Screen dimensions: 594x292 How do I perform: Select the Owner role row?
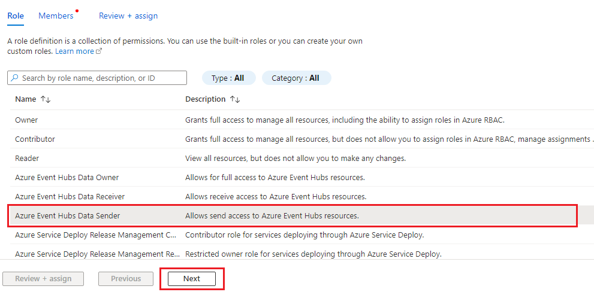[x=26, y=120]
